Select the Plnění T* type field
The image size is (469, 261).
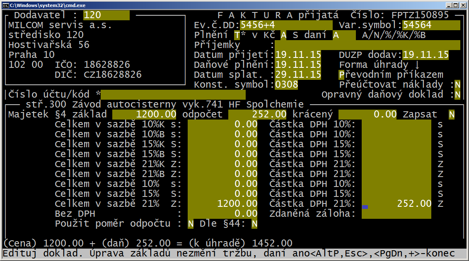coord(240,35)
